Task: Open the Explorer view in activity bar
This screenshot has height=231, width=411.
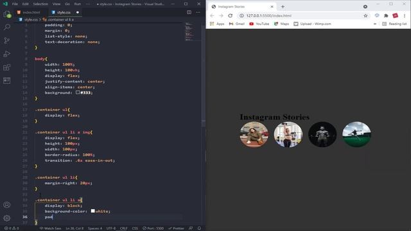Action: [x=7, y=14]
